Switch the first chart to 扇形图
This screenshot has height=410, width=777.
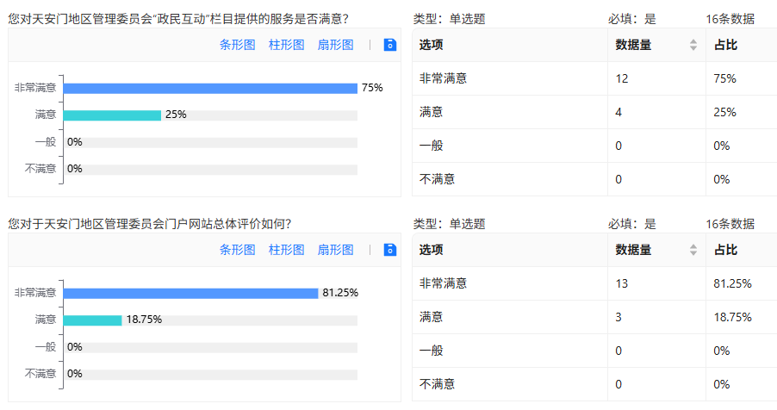[335, 45]
